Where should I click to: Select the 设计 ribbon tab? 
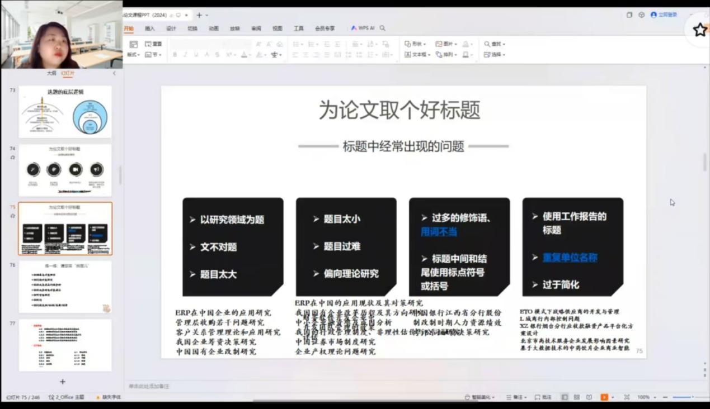(x=171, y=28)
